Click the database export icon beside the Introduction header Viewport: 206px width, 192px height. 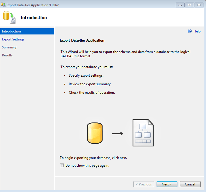click(9, 17)
